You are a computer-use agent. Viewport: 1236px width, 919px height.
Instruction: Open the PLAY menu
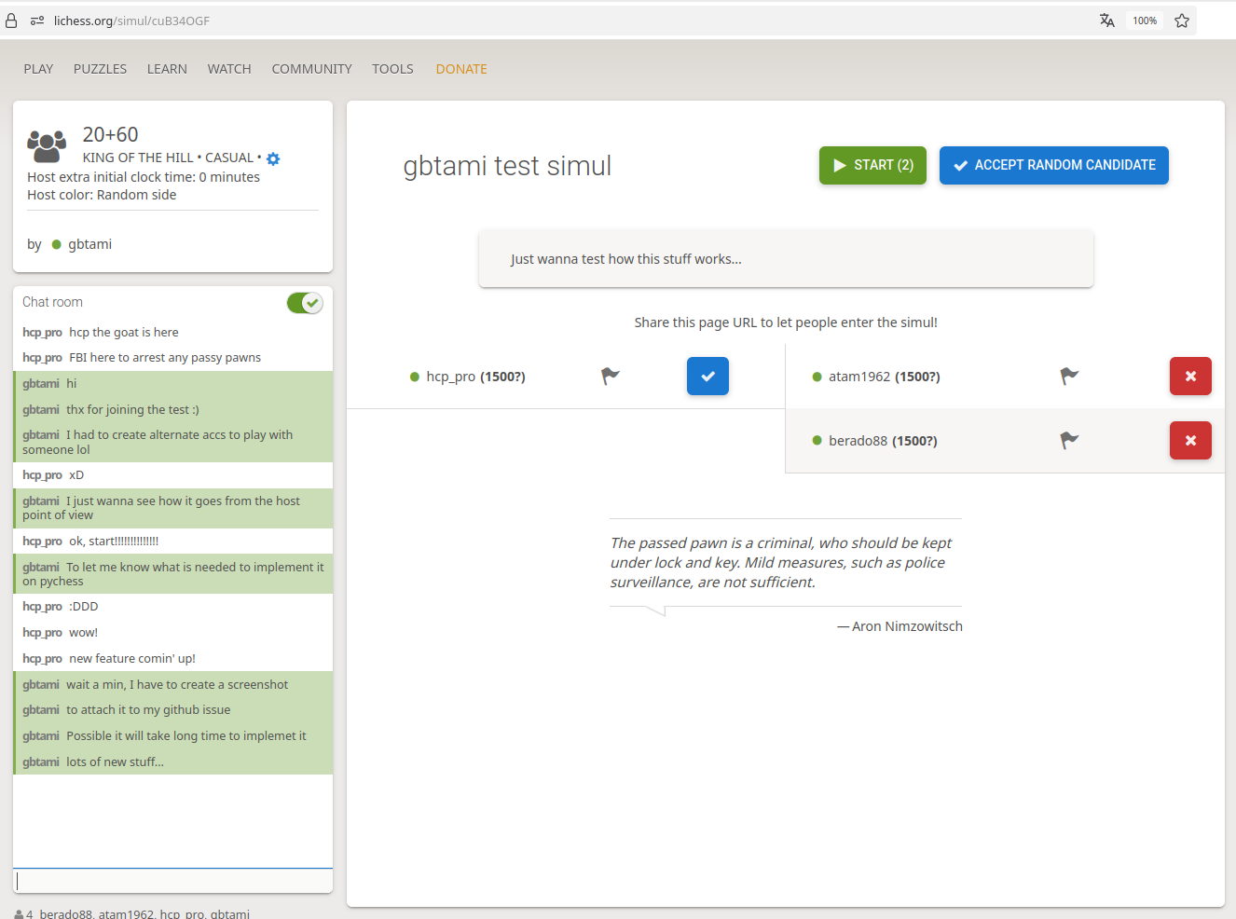(38, 69)
